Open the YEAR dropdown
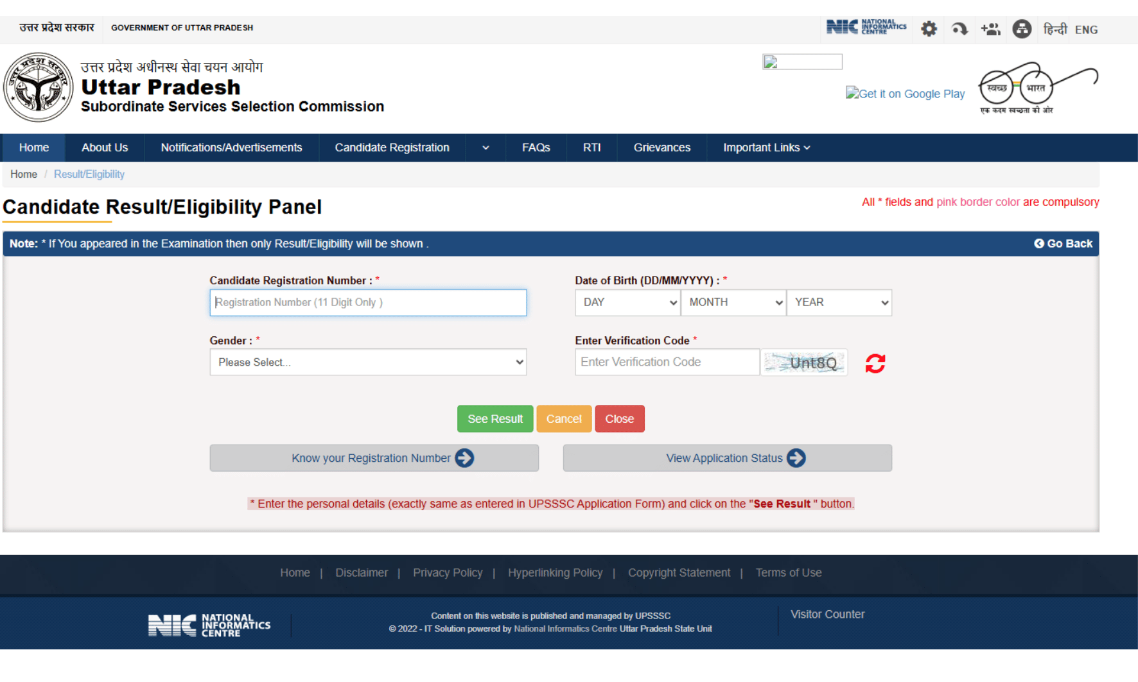This screenshot has width=1138, height=682. coord(839,302)
